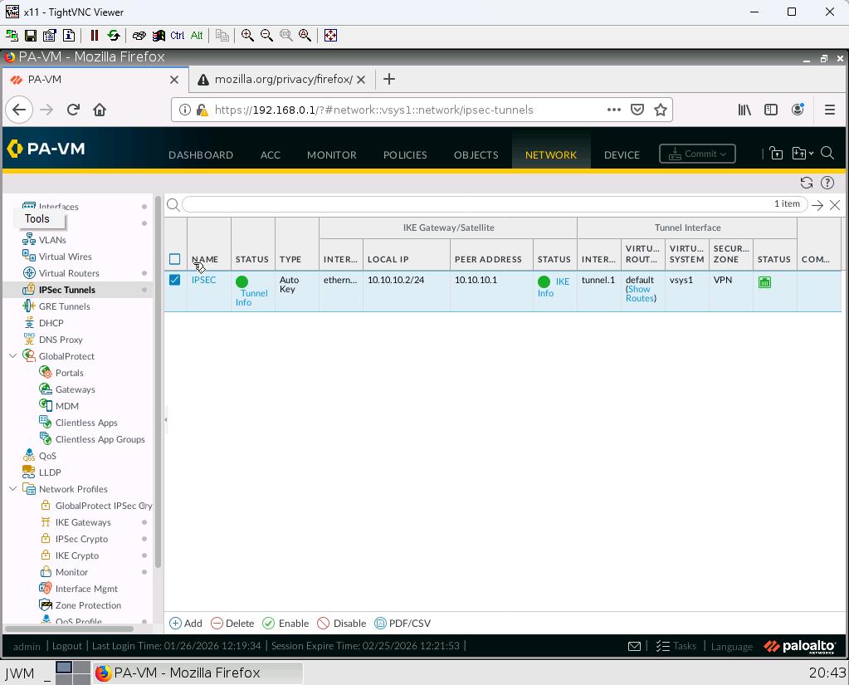This screenshot has width=849, height=685.
Task: Open the help question mark icon
Action: click(827, 183)
